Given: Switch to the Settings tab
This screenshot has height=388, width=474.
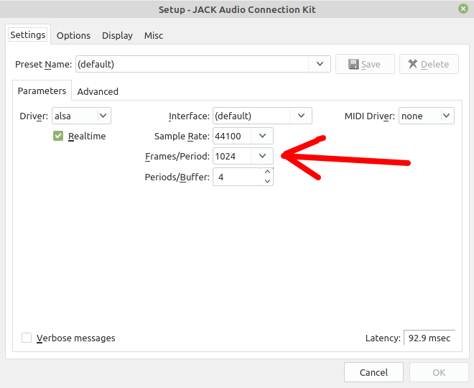Looking at the screenshot, I should [28, 34].
